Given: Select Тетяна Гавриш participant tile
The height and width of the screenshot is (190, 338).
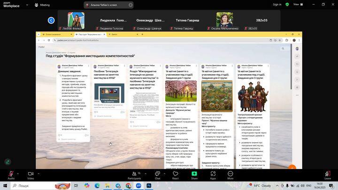Looking at the screenshot, I should 187,21.
